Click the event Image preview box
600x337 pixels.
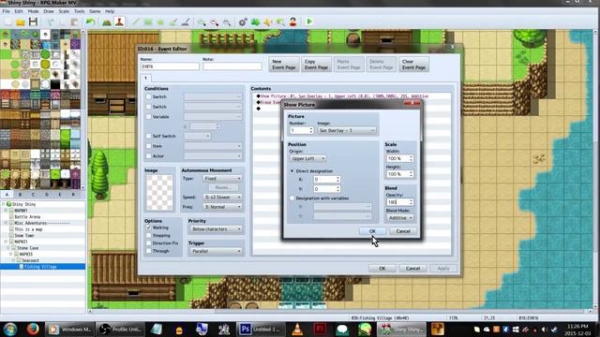(159, 192)
